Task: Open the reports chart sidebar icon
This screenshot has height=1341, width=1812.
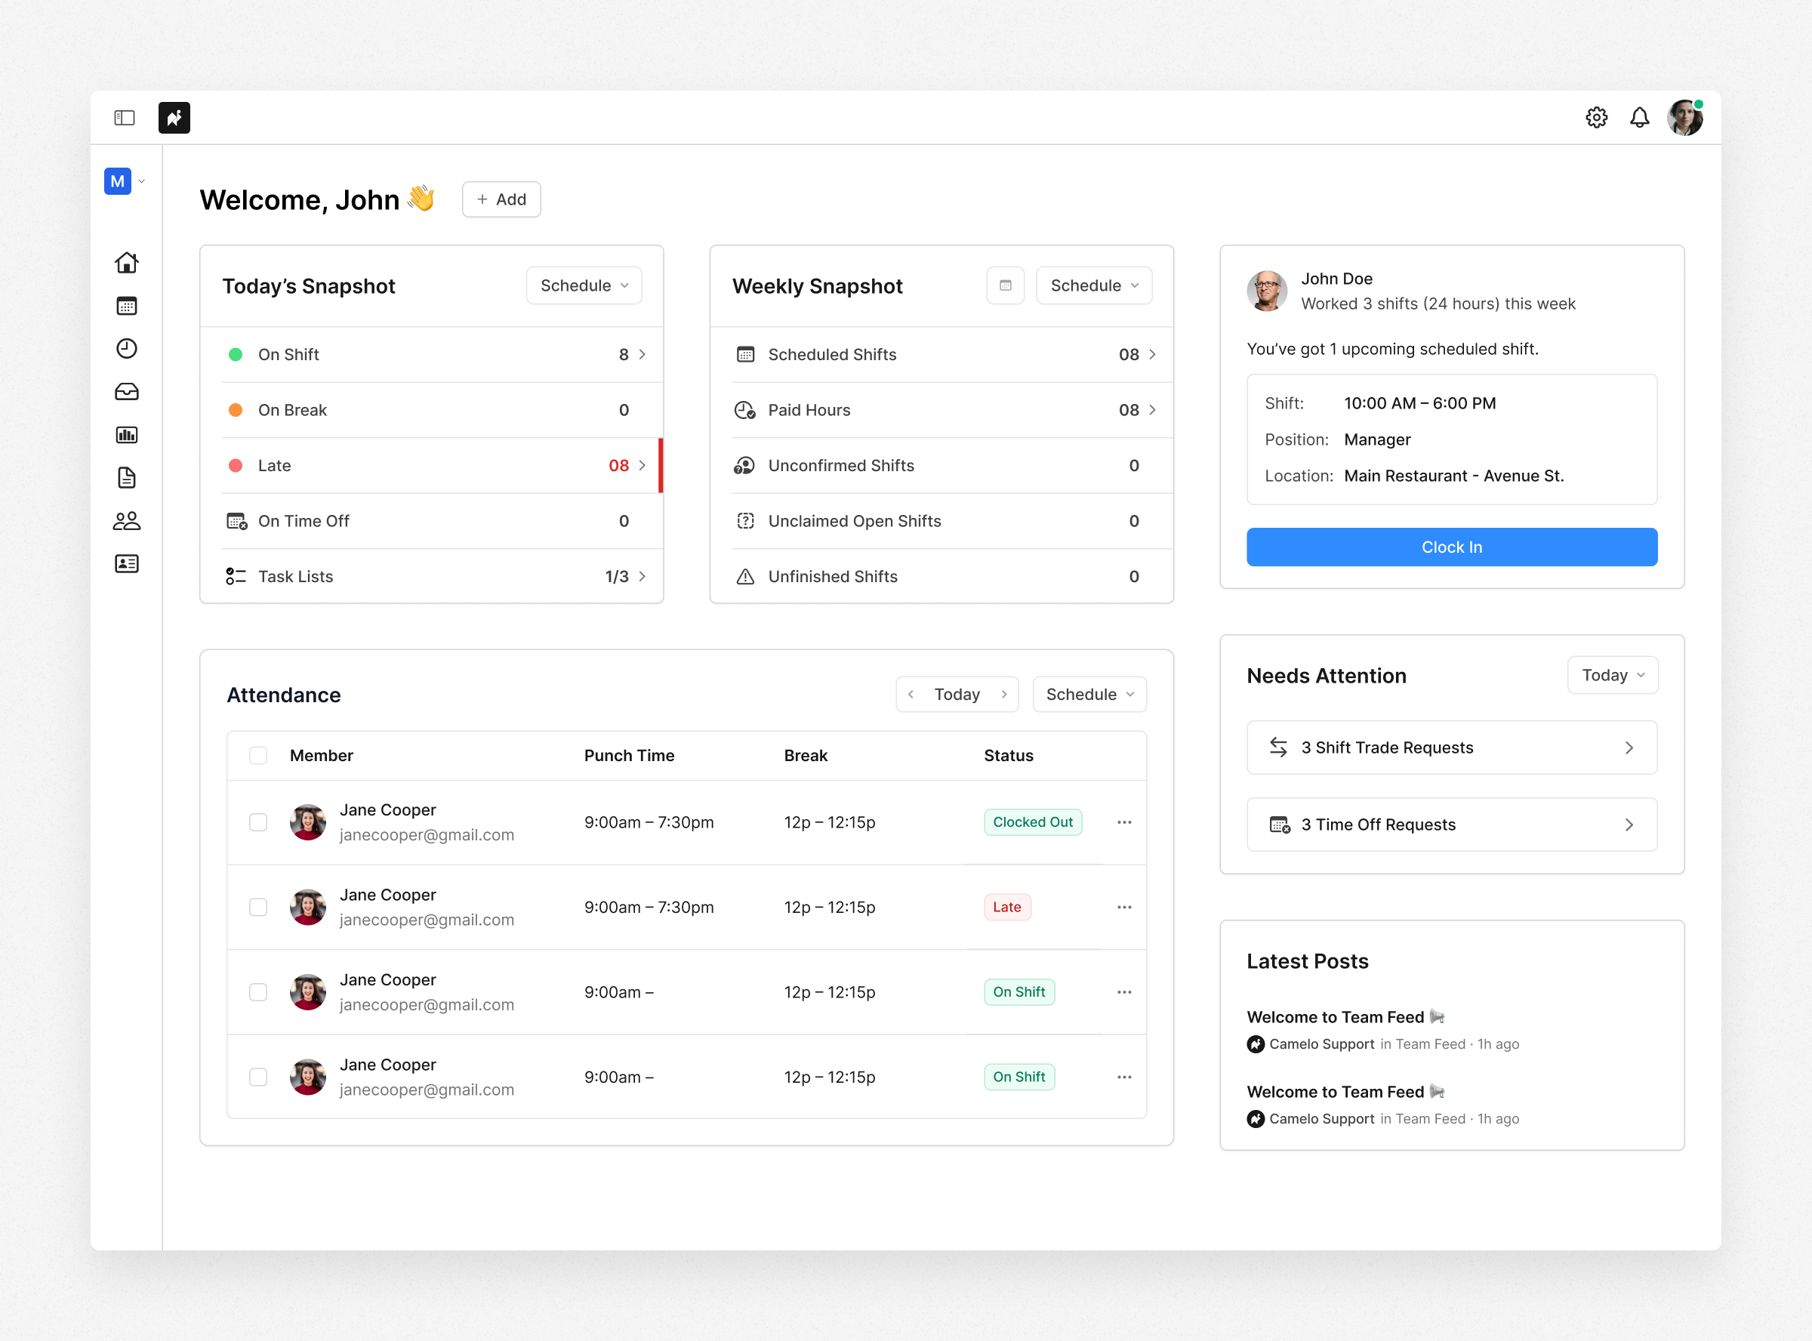Action: click(127, 435)
